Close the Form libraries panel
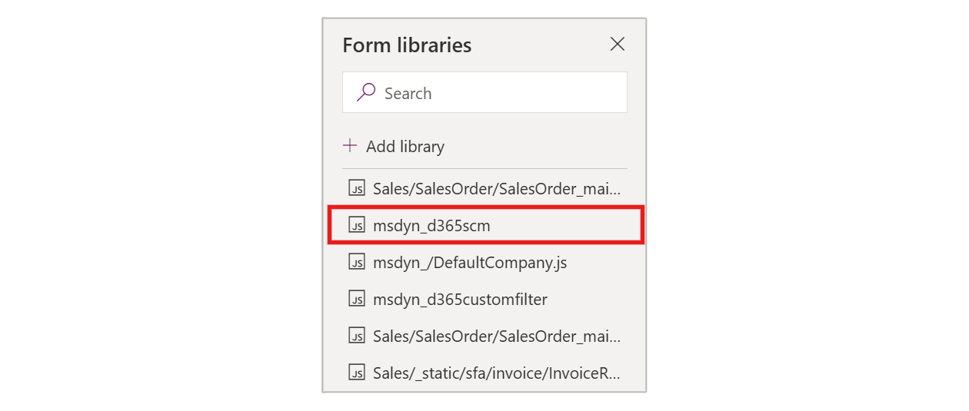Image resolution: width=969 pixels, height=411 pixels. coord(617,45)
